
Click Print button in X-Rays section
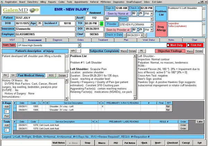7,116
